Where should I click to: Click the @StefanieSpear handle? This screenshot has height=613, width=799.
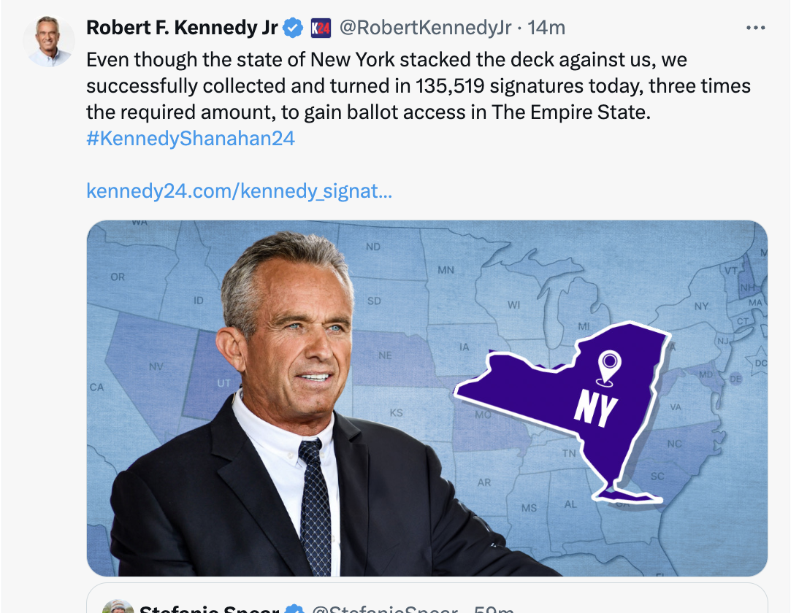coord(385,609)
